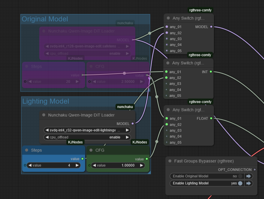Grab Lighting Model group resize corner handle
Image resolution: width=264 pixels, height=199 pixels.
[149, 173]
